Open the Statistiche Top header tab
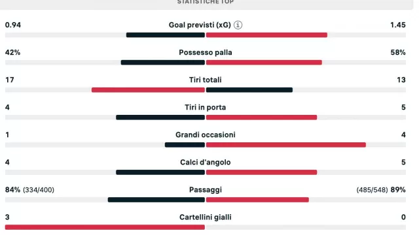419x235 pixels. click(205, 2)
